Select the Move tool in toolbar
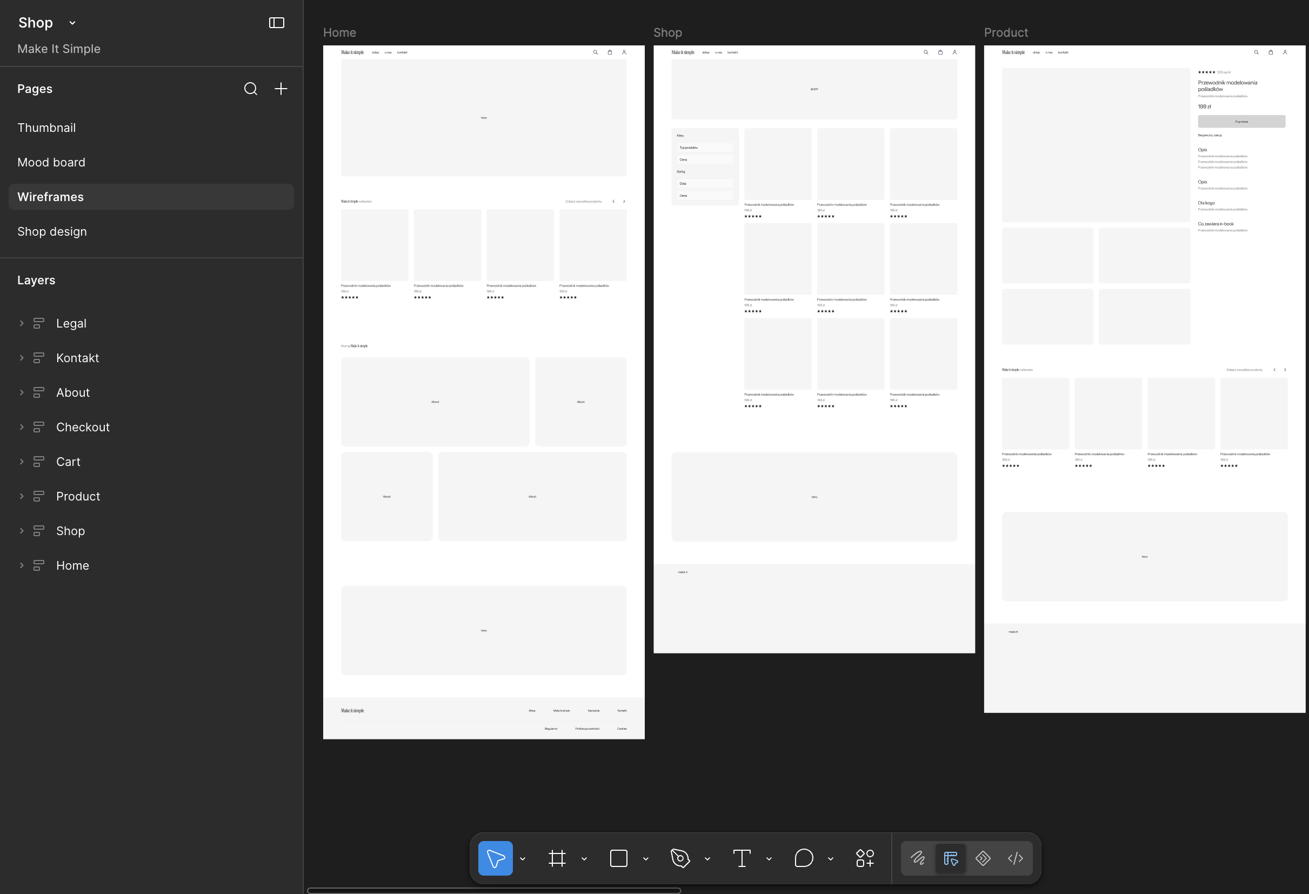Image resolution: width=1309 pixels, height=894 pixels. tap(495, 858)
